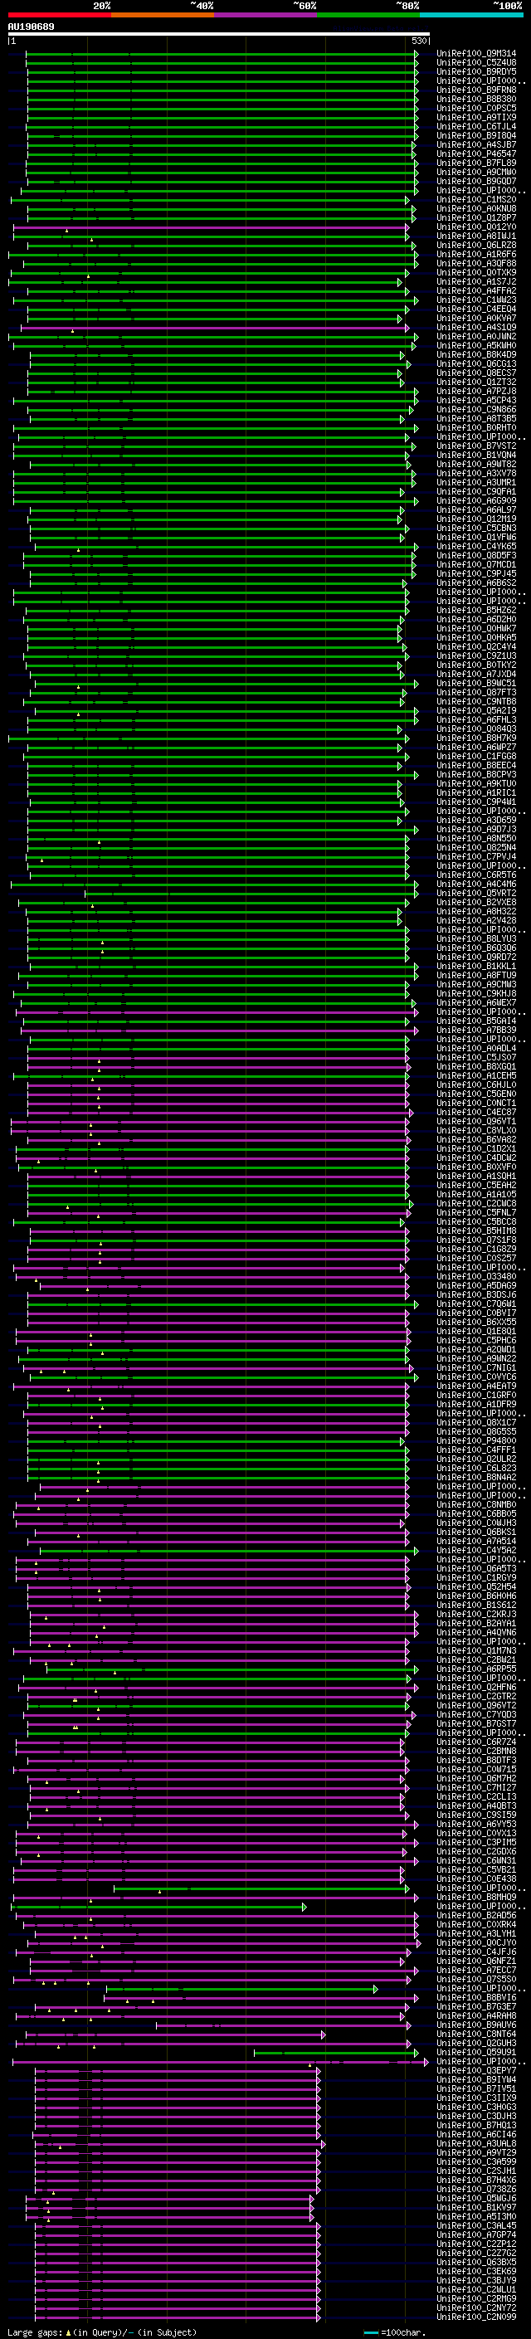The height and width of the screenshot is (2339, 531).
Task: Click the UniRef100_Q1Z8P7 label
Action: click(x=476, y=218)
